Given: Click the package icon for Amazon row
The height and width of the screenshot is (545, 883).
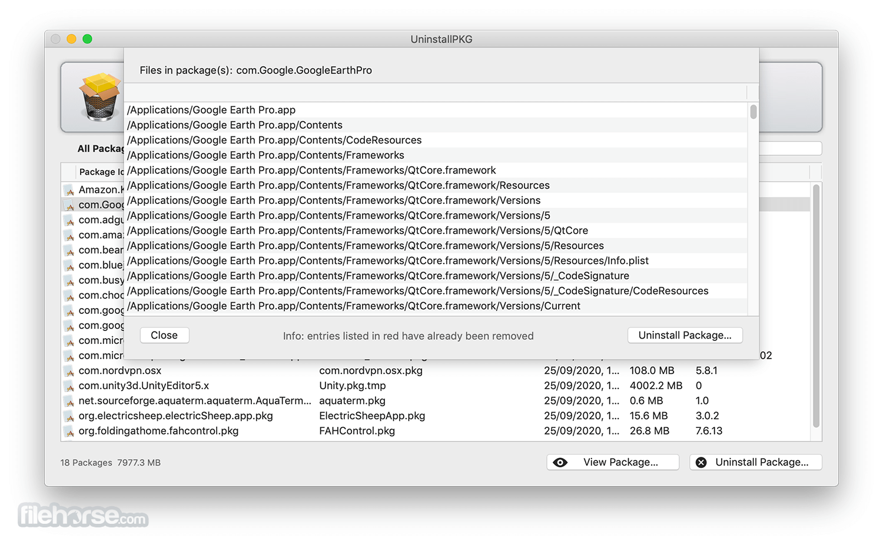Looking at the screenshot, I should tap(69, 190).
